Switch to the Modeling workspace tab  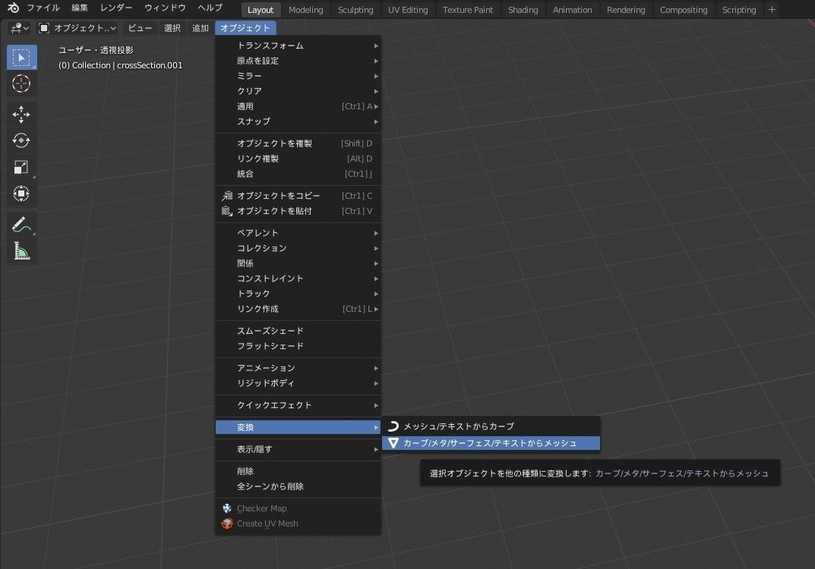tap(305, 10)
